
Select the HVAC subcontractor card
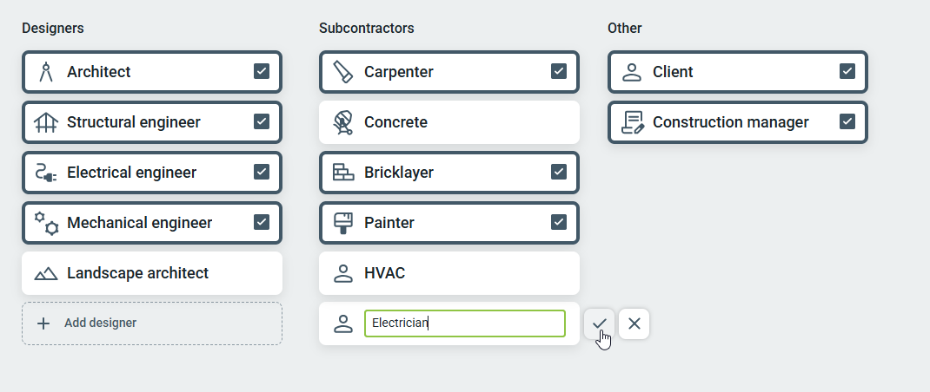click(448, 273)
